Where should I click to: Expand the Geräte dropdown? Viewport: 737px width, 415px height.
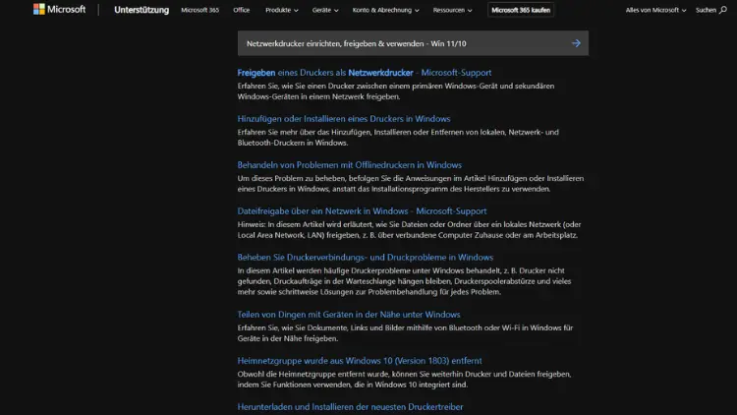[x=325, y=10]
